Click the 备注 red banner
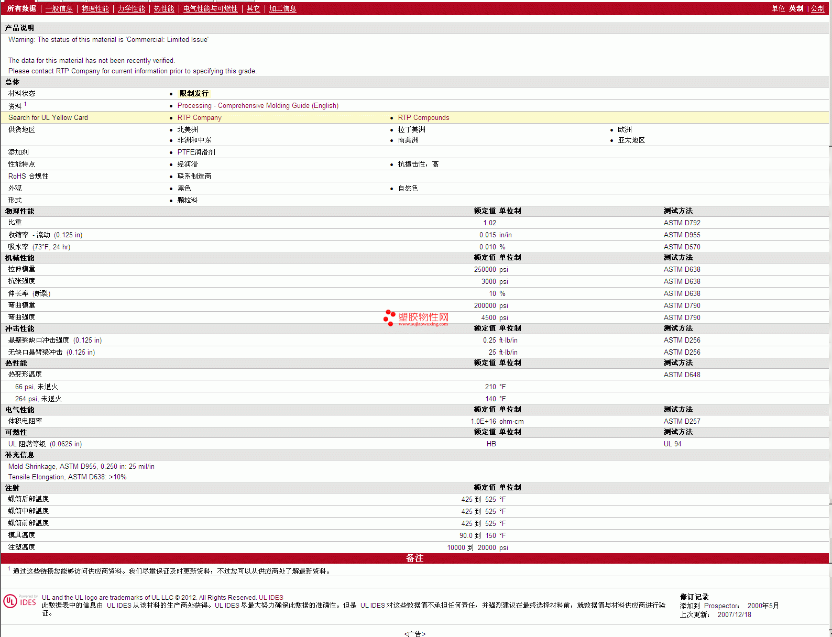 click(414, 558)
